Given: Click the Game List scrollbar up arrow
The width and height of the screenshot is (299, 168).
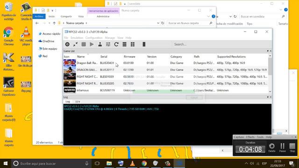Looking at the screenshot, I should [270, 56].
